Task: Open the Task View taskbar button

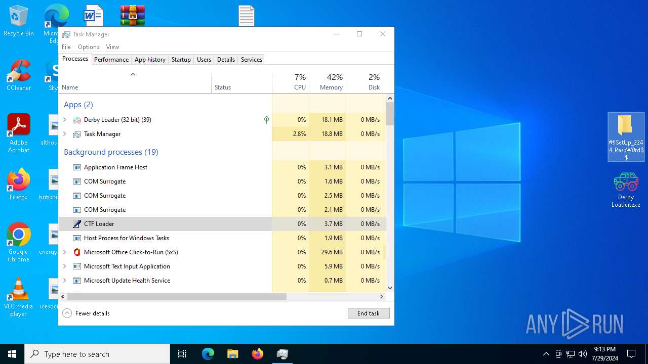Action: (x=182, y=354)
